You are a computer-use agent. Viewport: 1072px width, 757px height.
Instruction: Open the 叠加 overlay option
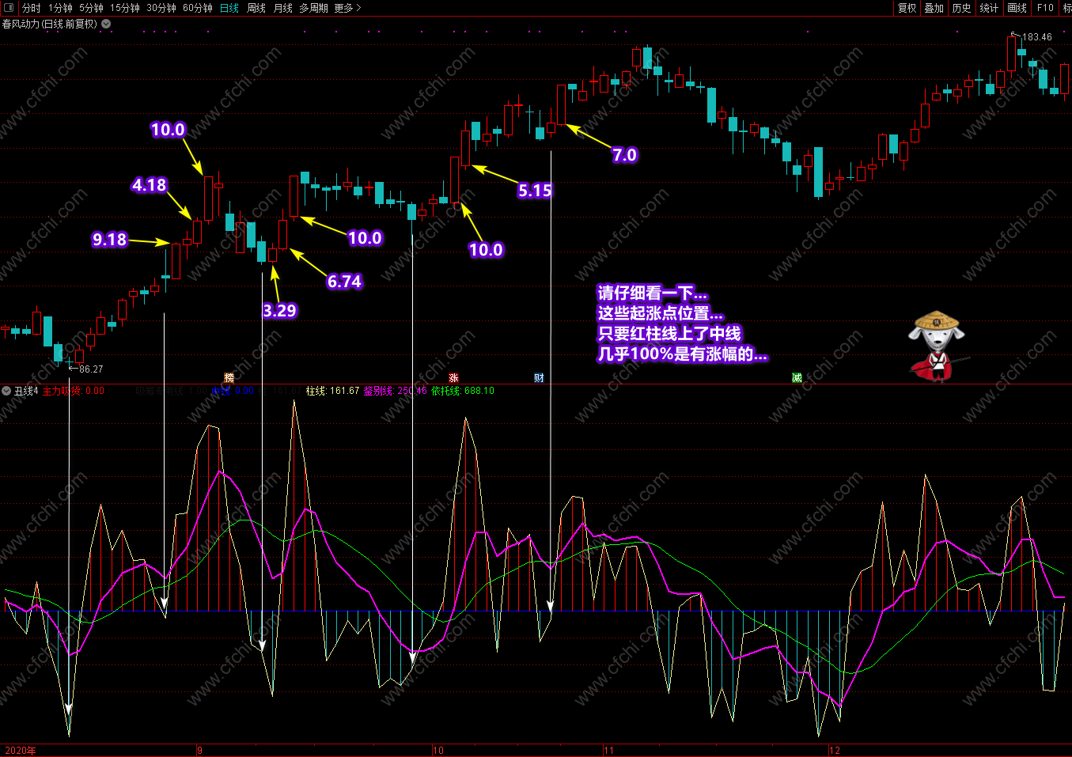[934, 8]
